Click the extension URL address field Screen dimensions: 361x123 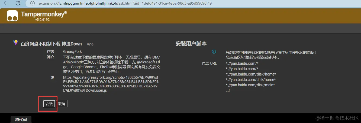125,3
